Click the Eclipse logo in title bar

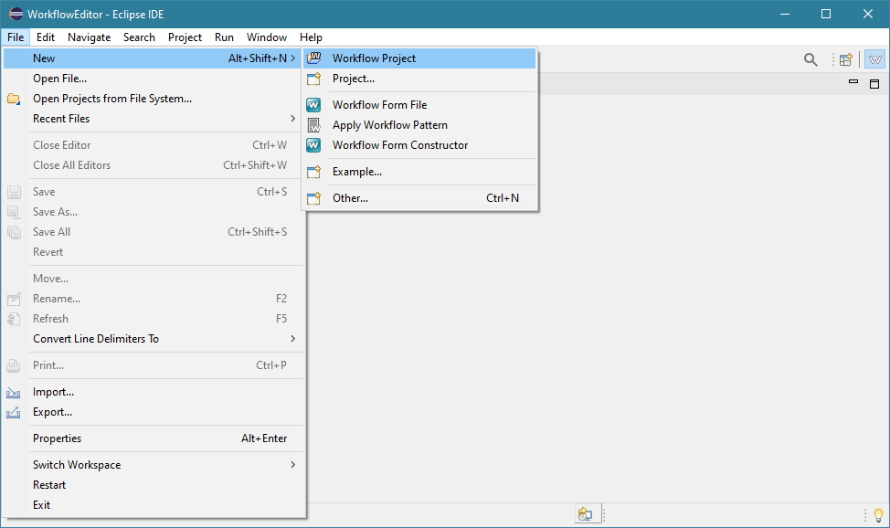click(16, 14)
